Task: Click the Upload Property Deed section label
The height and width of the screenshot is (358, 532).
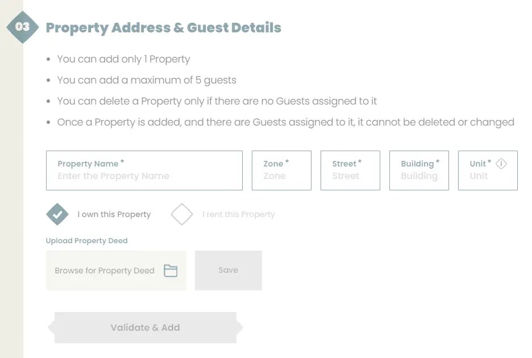Action: coord(86,240)
